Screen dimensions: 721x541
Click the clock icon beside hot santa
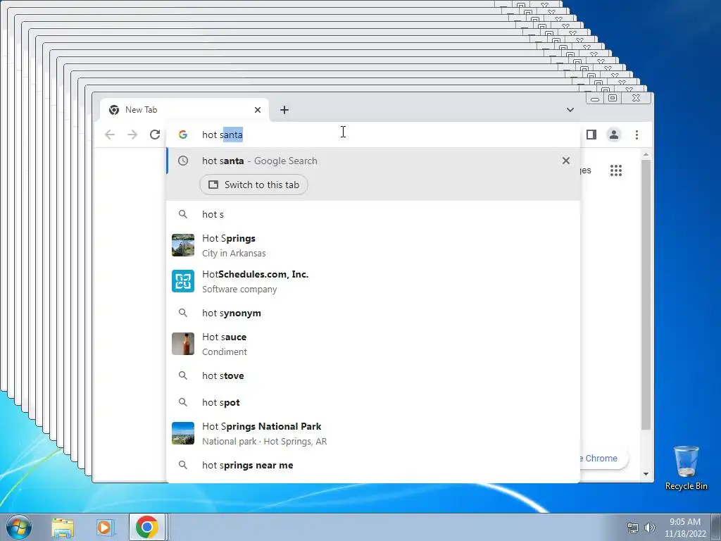(183, 161)
